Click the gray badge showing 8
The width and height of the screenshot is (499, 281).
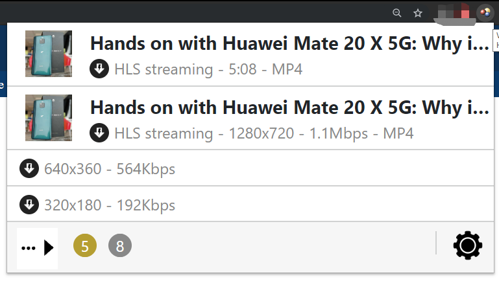pyautogui.click(x=120, y=245)
